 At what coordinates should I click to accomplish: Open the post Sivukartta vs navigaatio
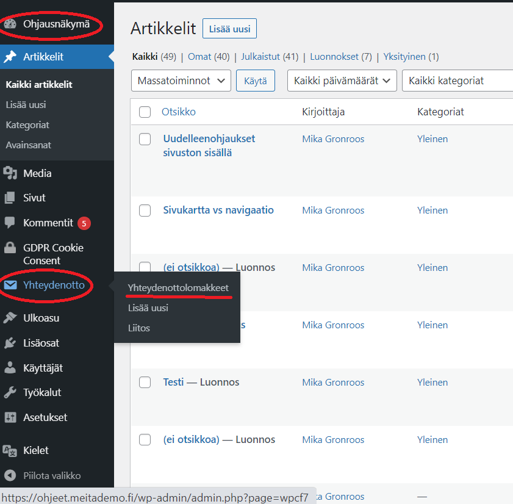tap(218, 210)
